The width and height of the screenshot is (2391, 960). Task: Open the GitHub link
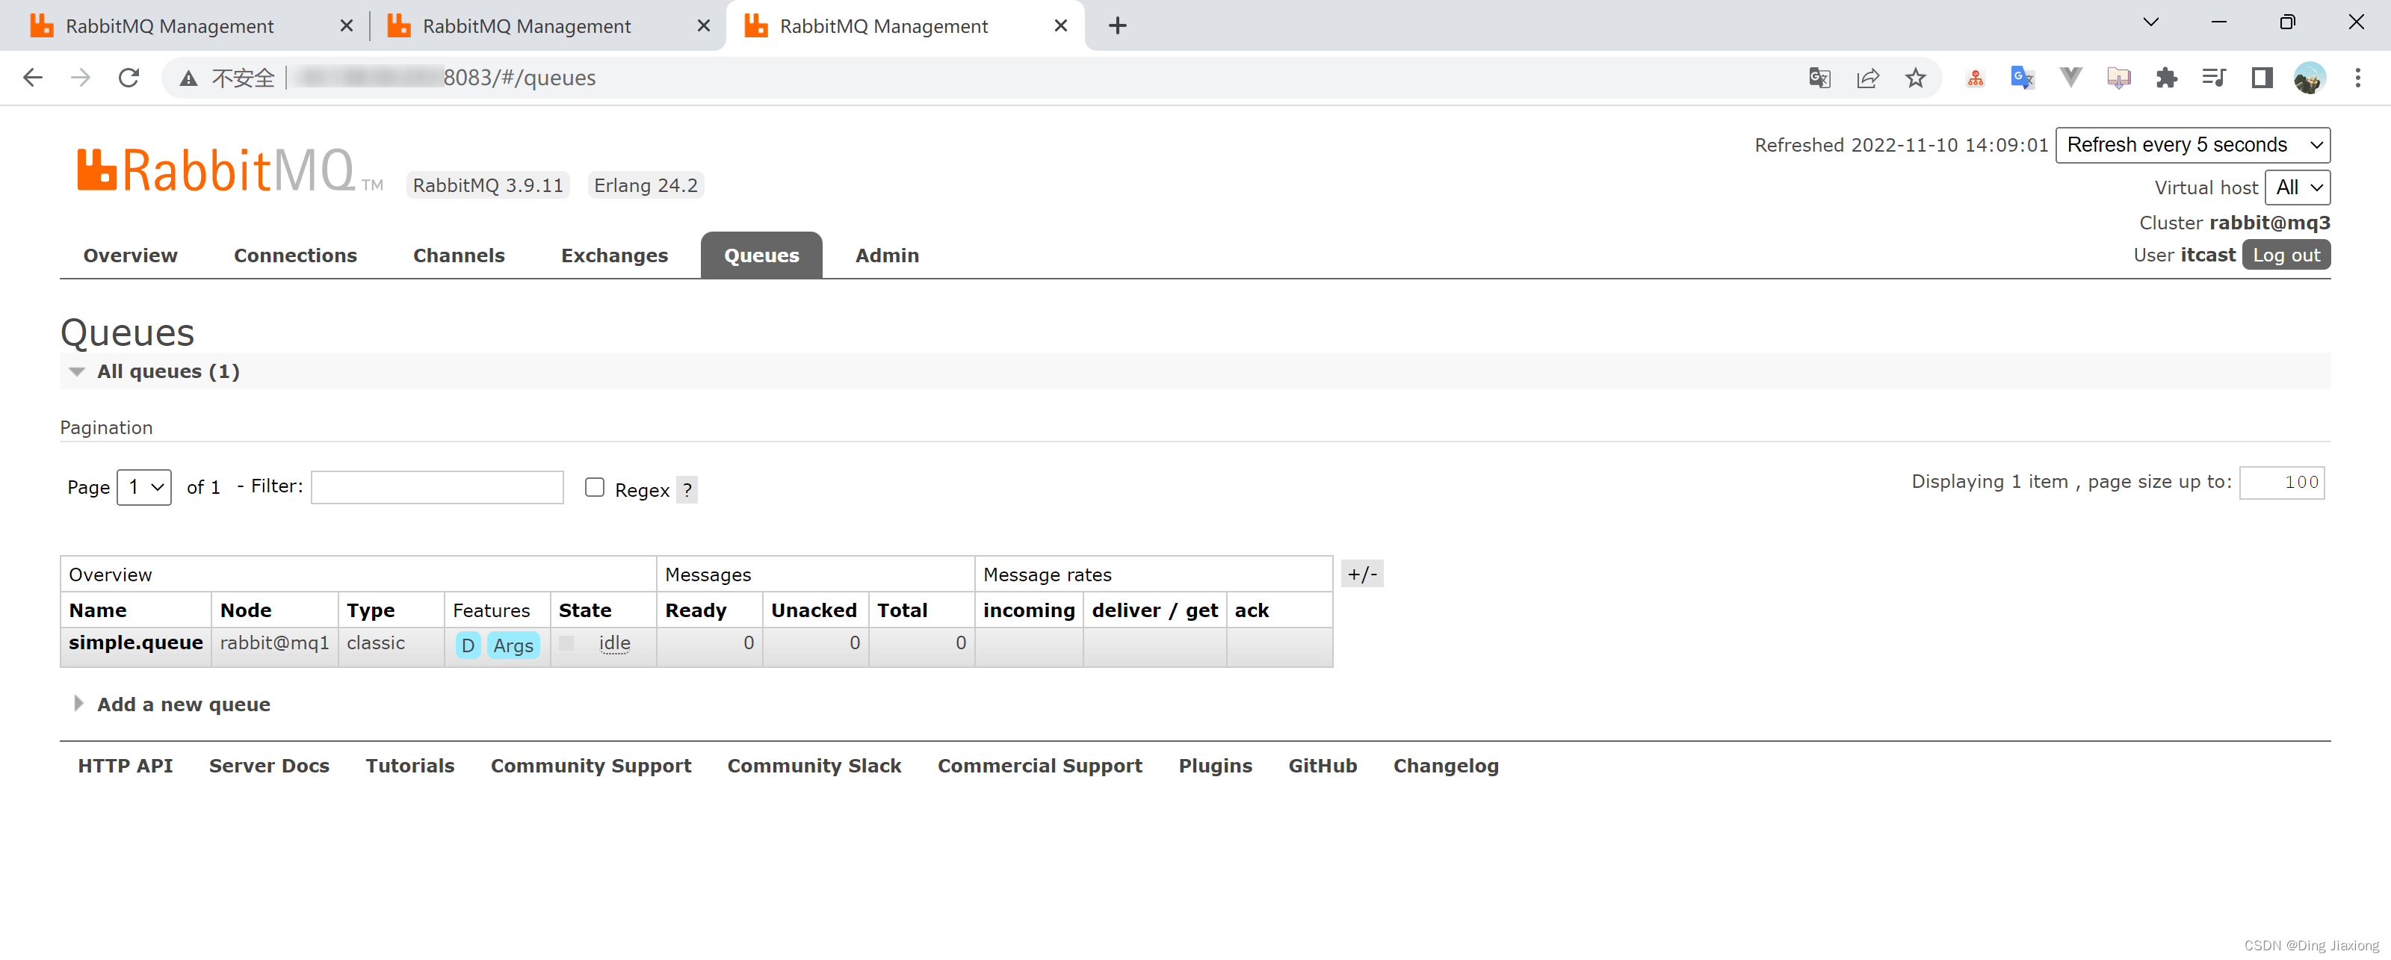point(1323,766)
